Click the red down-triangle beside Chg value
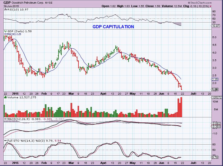The width and height of the screenshot is (223, 166). pyautogui.click(x=210, y=6)
